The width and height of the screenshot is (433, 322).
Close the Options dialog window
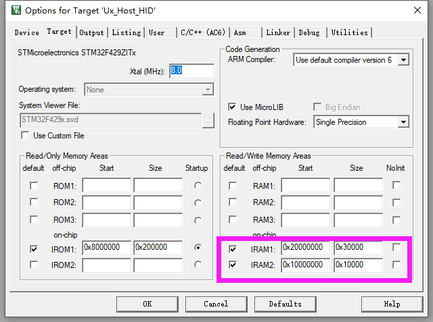(x=419, y=10)
